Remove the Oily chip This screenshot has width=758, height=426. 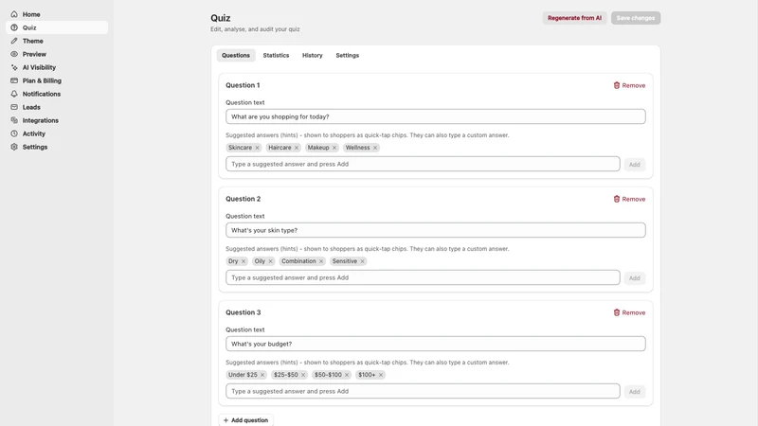(270, 261)
